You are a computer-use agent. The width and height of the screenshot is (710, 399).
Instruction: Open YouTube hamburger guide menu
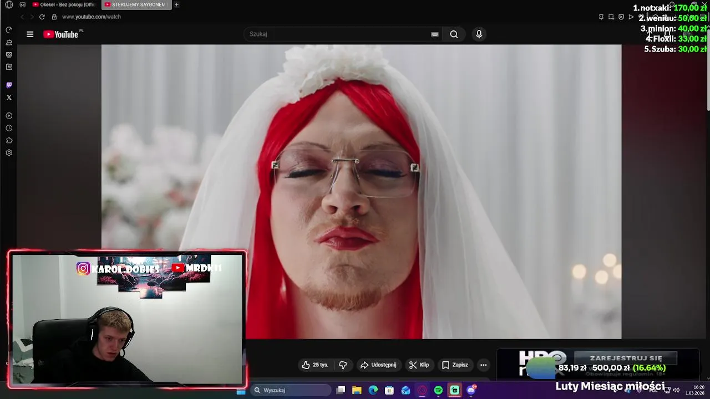(30, 34)
